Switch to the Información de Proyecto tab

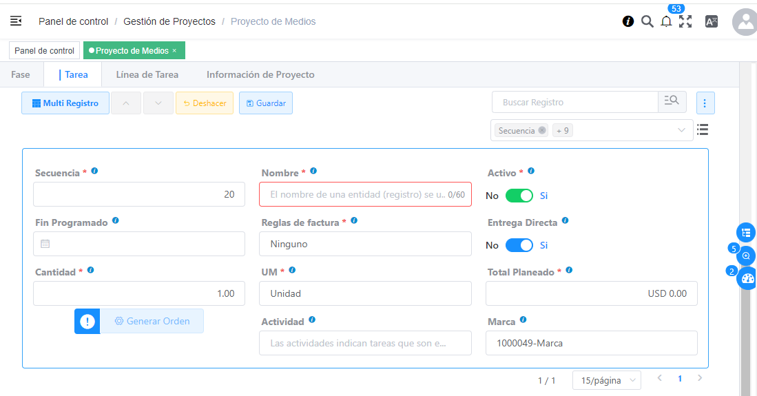tap(260, 74)
